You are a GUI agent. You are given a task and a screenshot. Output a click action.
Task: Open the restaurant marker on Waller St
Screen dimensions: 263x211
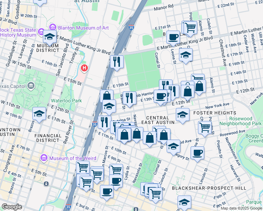pos(129,98)
